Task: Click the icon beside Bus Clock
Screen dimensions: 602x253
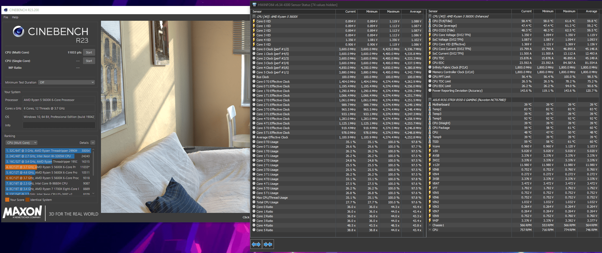Action: click(254, 77)
